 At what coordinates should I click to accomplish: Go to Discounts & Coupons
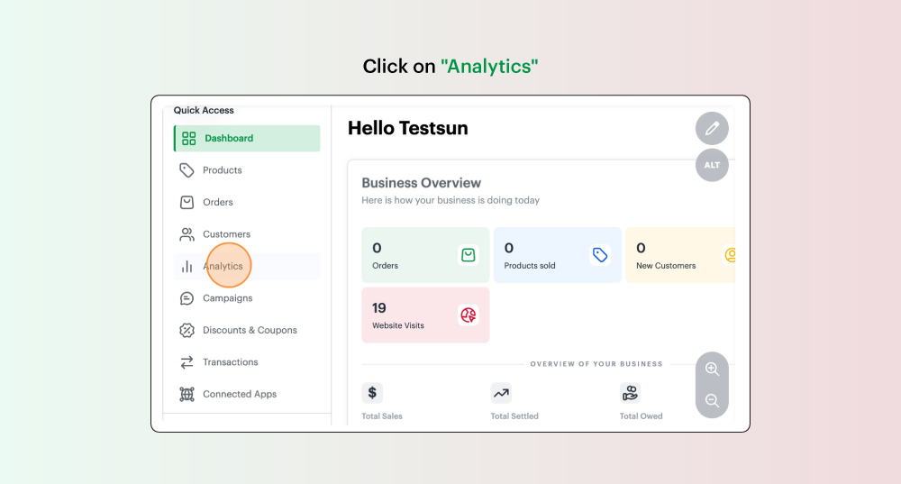pos(247,331)
